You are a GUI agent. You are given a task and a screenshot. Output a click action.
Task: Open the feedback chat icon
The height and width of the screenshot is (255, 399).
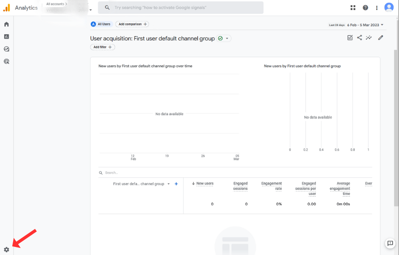coord(390,243)
